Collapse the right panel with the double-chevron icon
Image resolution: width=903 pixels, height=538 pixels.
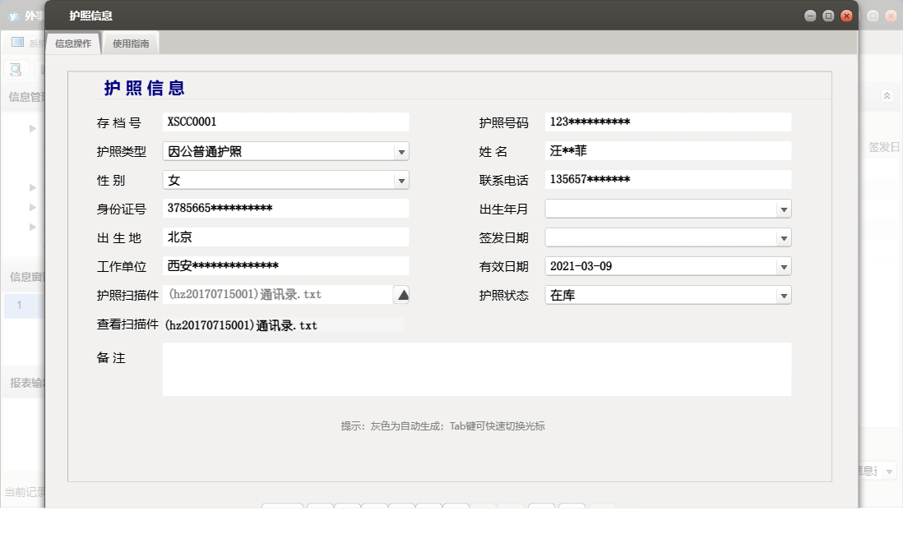886,94
